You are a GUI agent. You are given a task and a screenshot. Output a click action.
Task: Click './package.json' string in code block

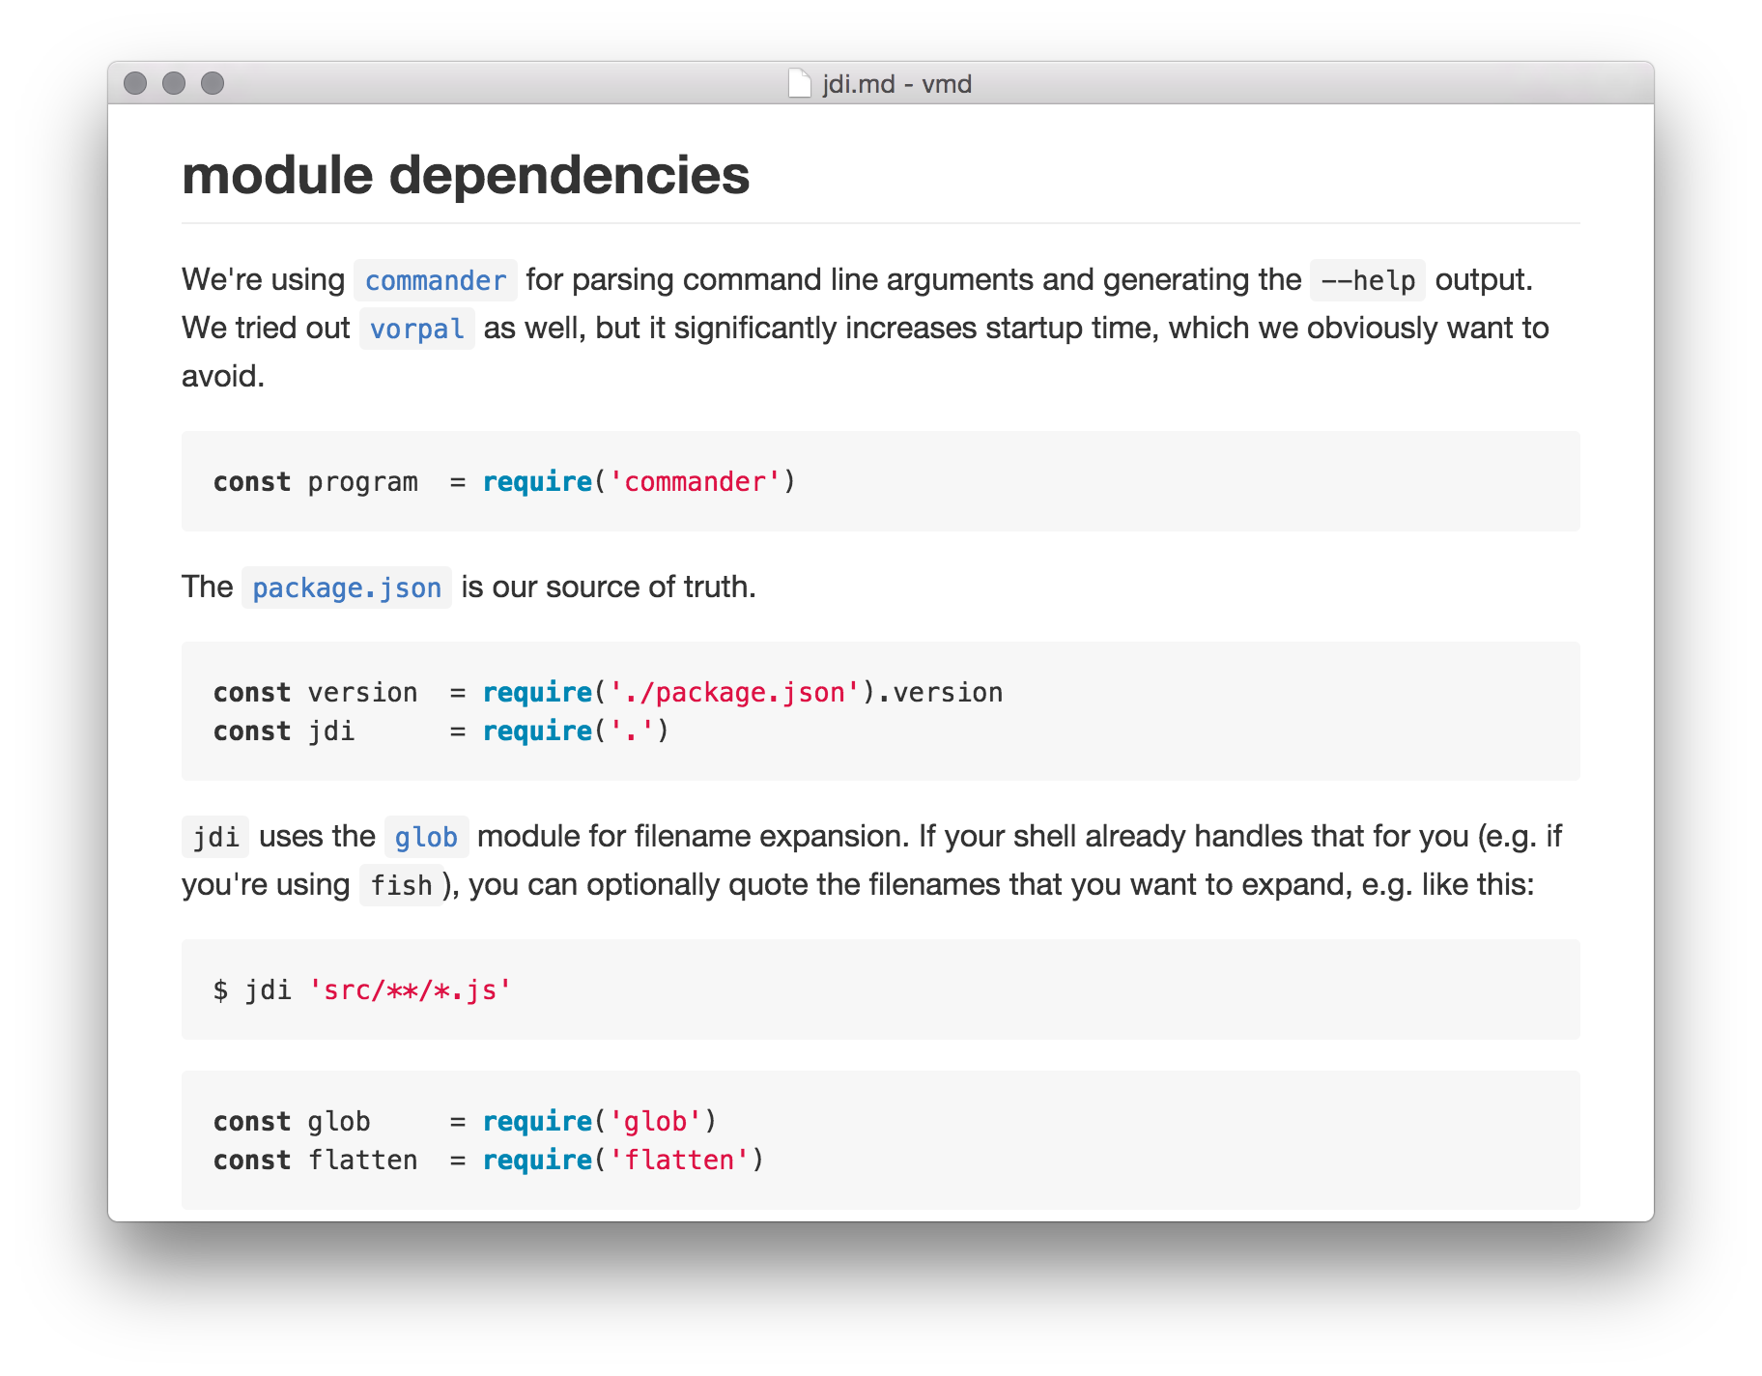tap(733, 692)
